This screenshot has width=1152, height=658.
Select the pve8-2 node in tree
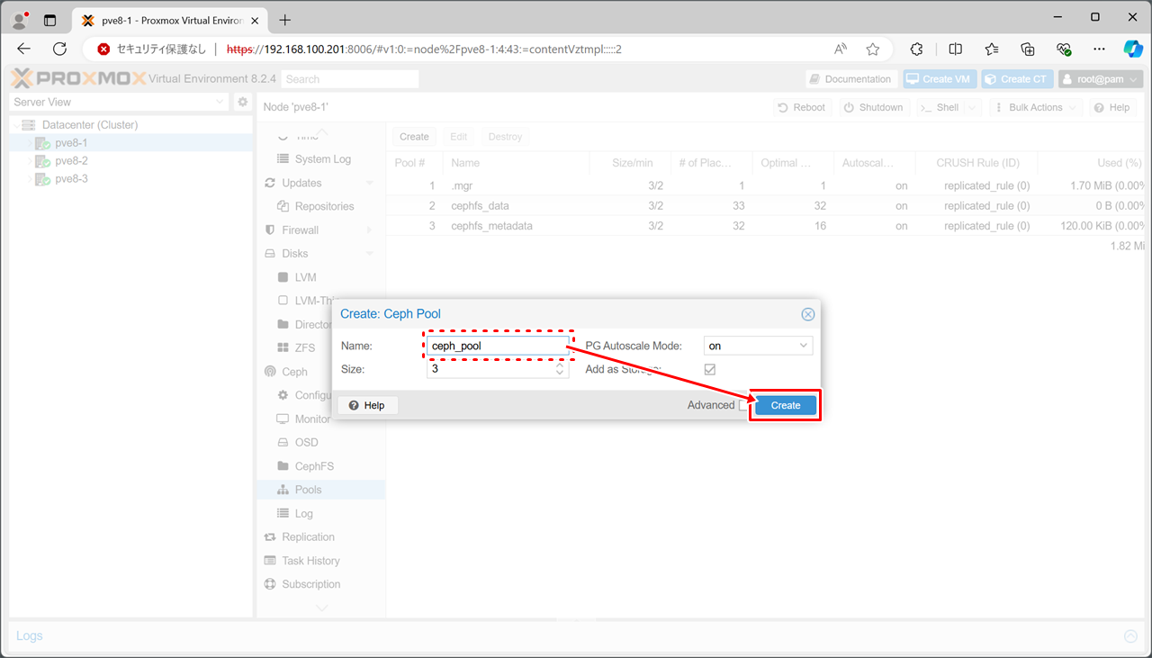pyautogui.click(x=71, y=161)
